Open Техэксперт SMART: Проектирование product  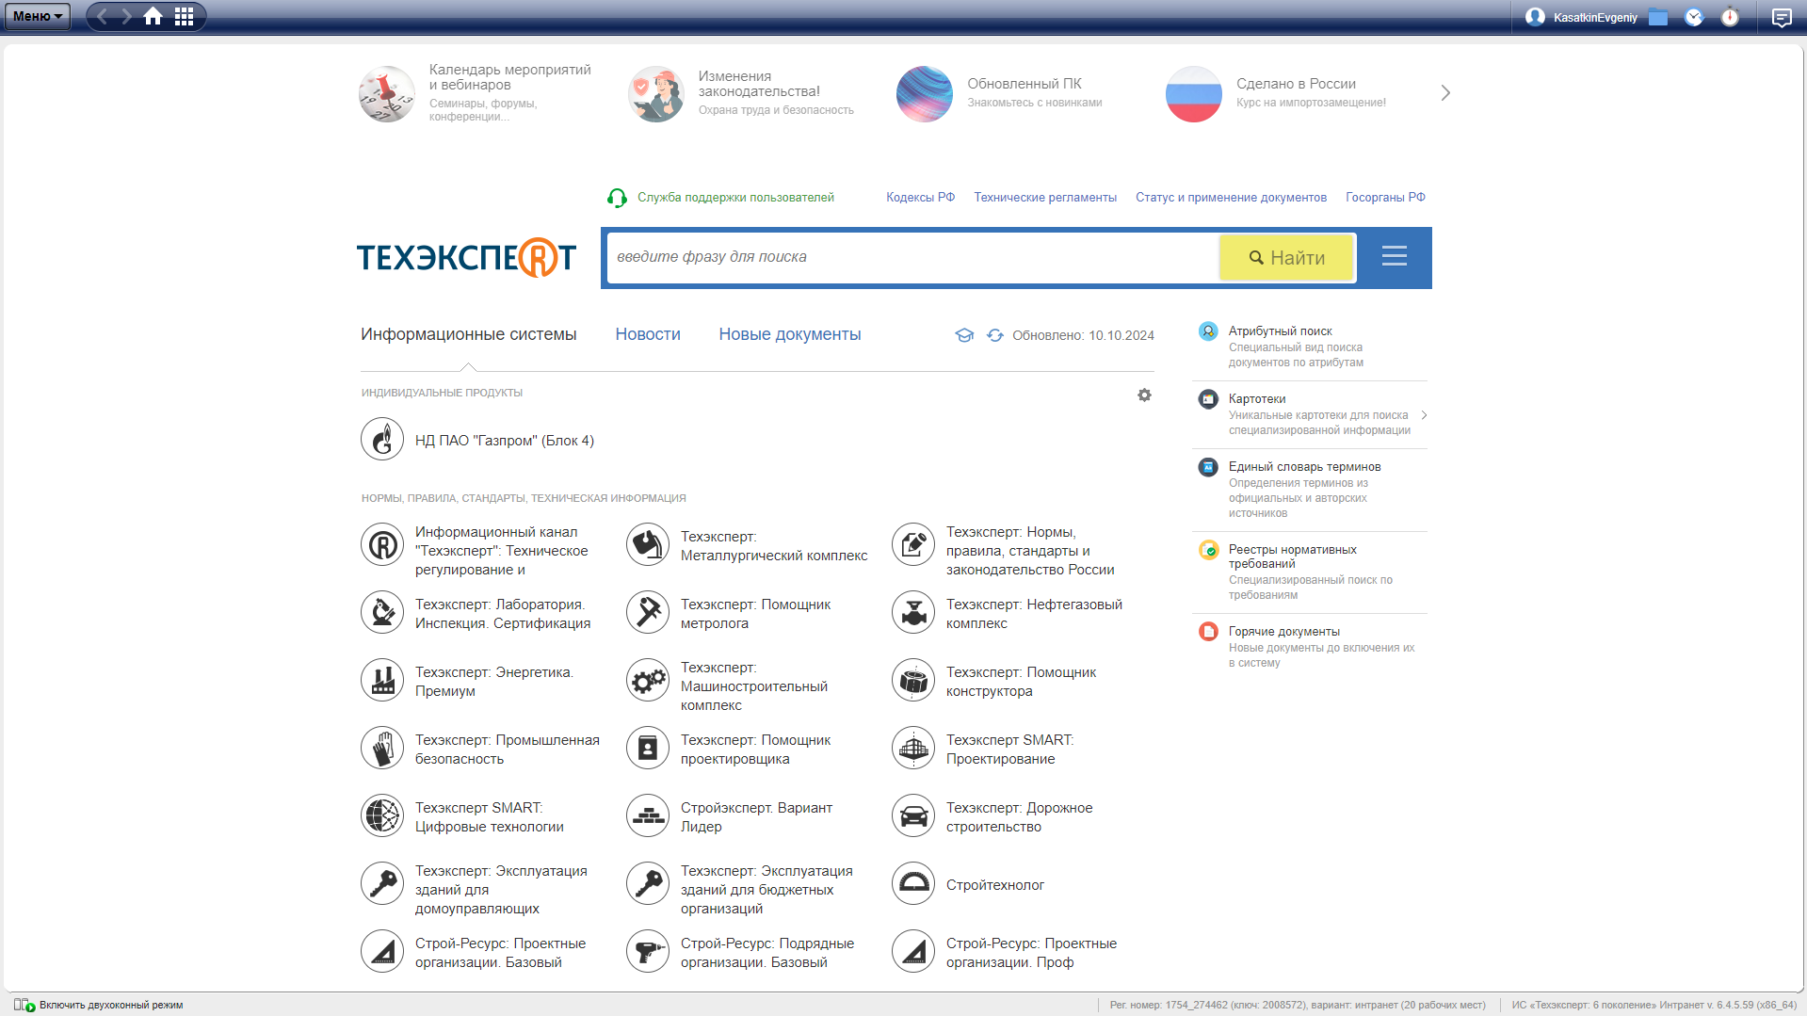click(x=984, y=750)
